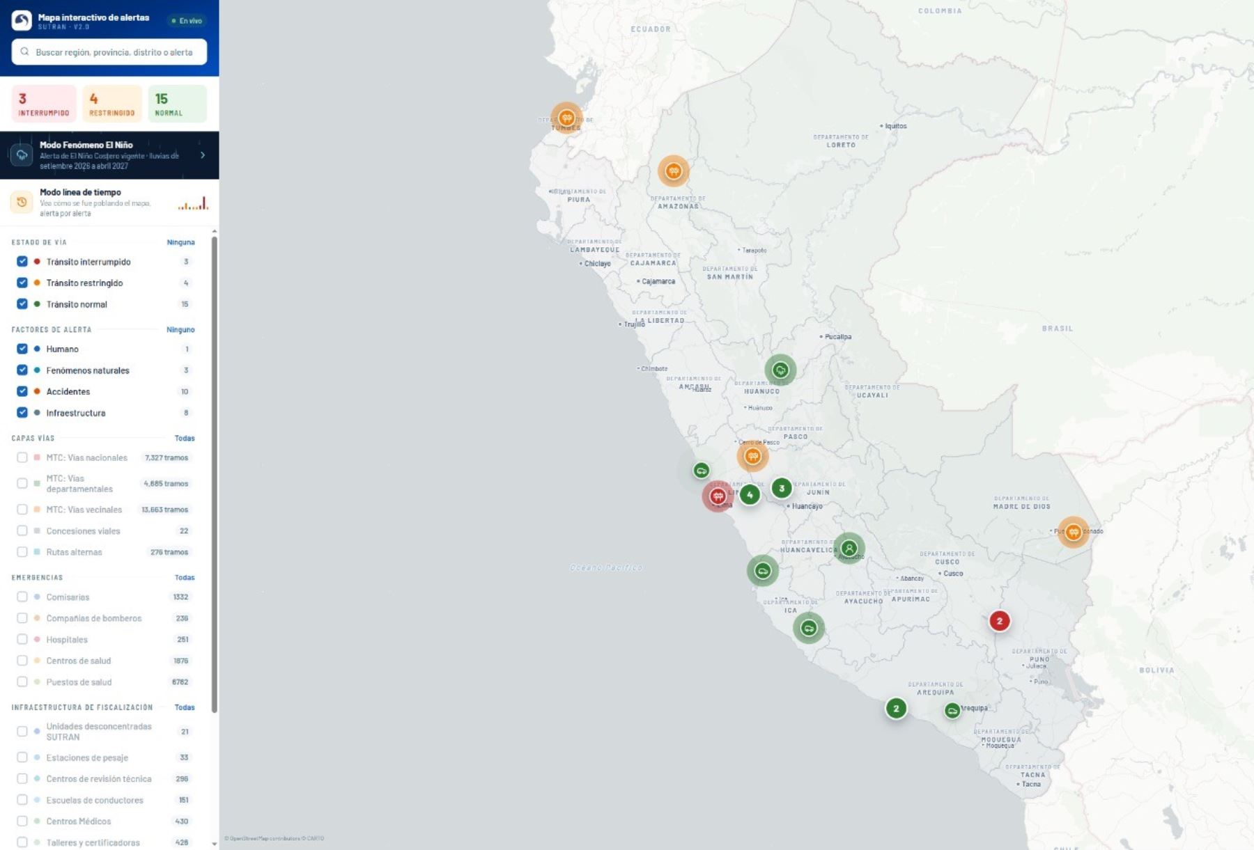Click the 15 Normal summary card
The width and height of the screenshot is (1254, 850).
pyautogui.click(x=177, y=104)
